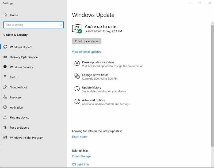Click the Home house icon
The image size is (214, 168).
pos(5,15)
